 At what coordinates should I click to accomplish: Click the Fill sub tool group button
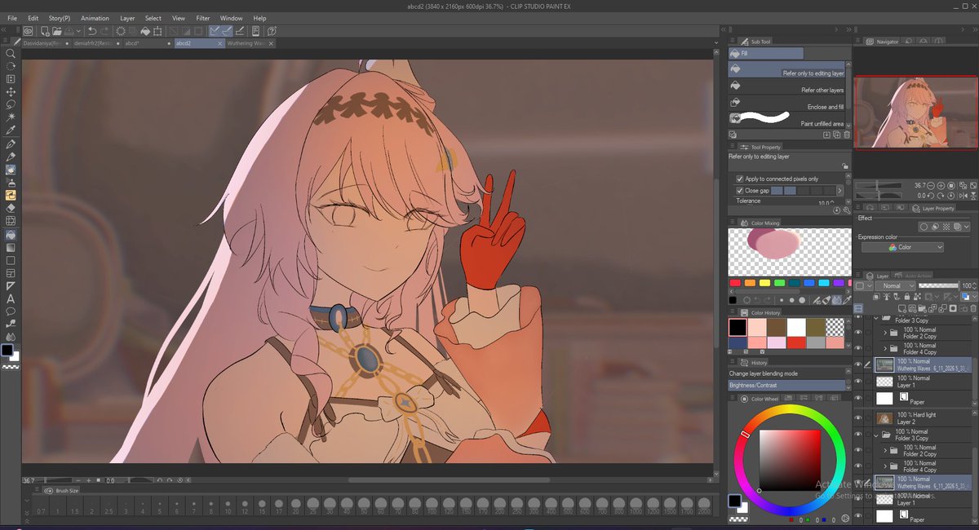pos(766,53)
